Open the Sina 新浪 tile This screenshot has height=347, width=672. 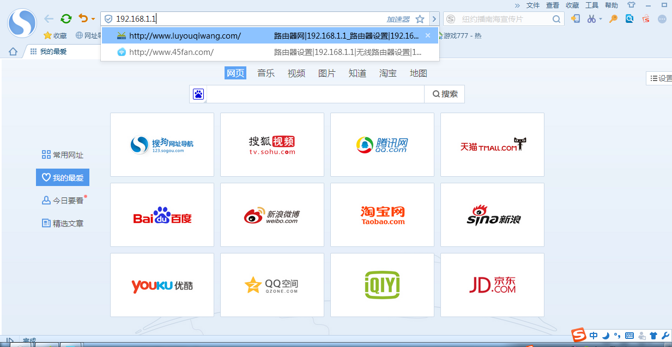click(x=492, y=215)
